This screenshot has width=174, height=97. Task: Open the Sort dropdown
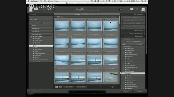point(101,87)
